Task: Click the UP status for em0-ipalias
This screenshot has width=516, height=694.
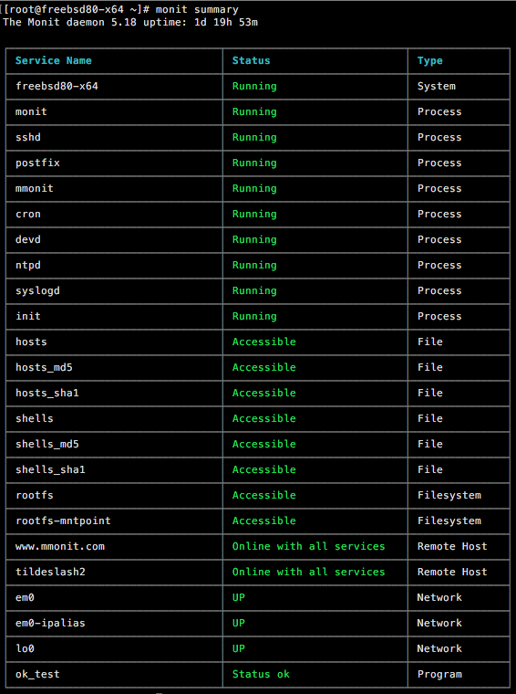Action: click(239, 623)
